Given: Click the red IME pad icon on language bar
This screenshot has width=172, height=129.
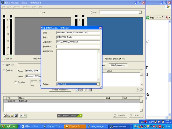Looking at the screenshot, I should tap(146, 122).
